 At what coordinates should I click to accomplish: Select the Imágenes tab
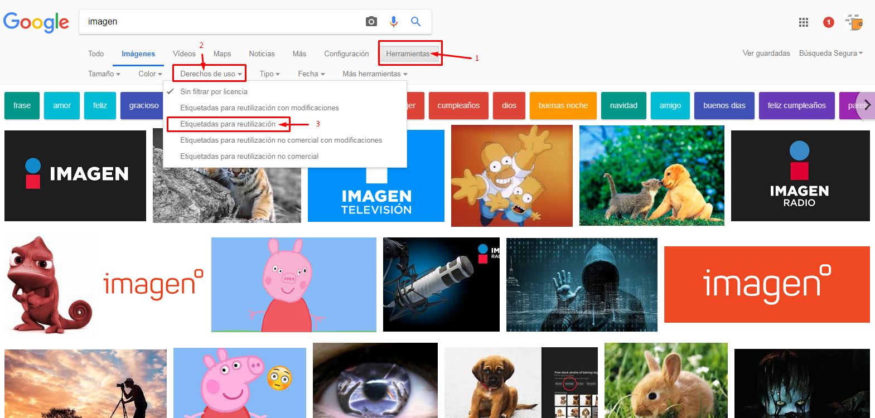coord(138,54)
